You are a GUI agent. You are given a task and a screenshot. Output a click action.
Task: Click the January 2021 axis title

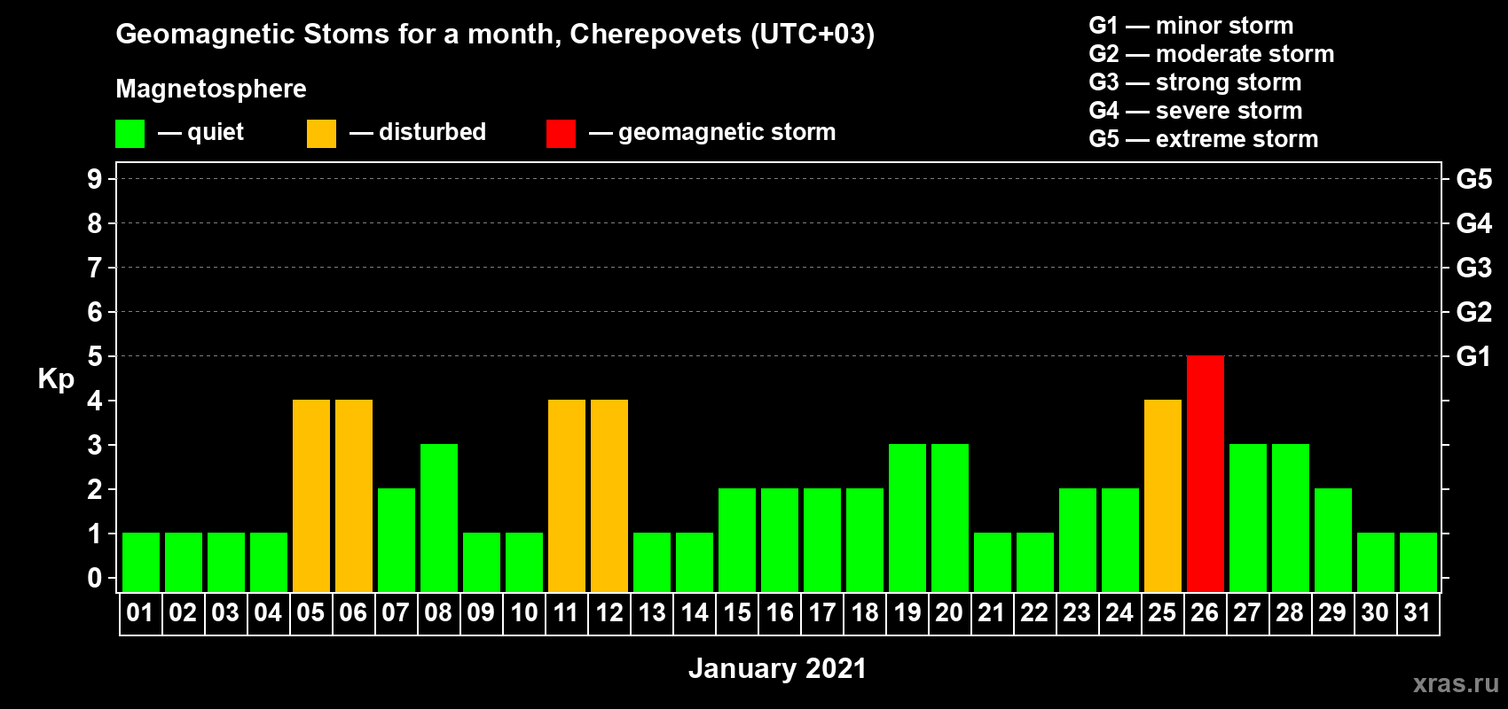(x=777, y=668)
